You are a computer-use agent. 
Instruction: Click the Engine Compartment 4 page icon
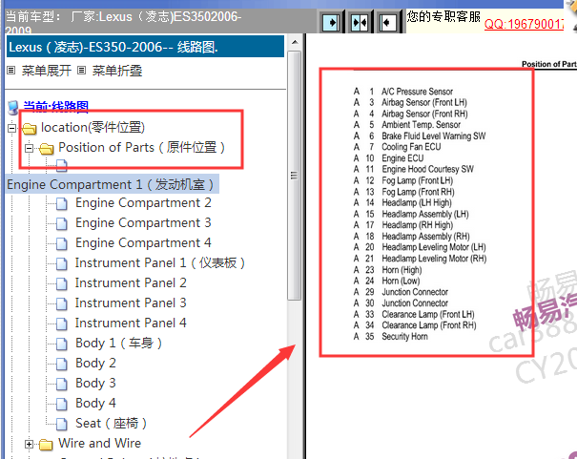pyautogui.click(x=61, y=243)
